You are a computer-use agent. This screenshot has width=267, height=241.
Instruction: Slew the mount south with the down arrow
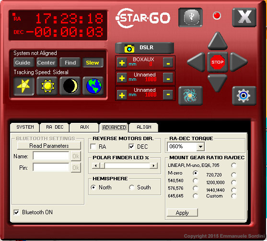[217, 83]
